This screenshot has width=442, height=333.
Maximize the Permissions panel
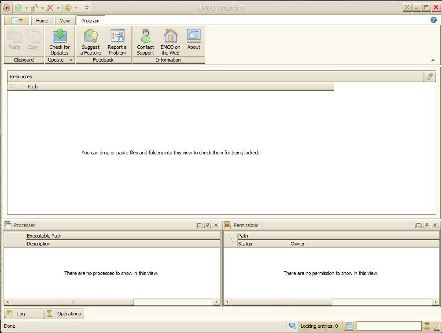[418, 225]
